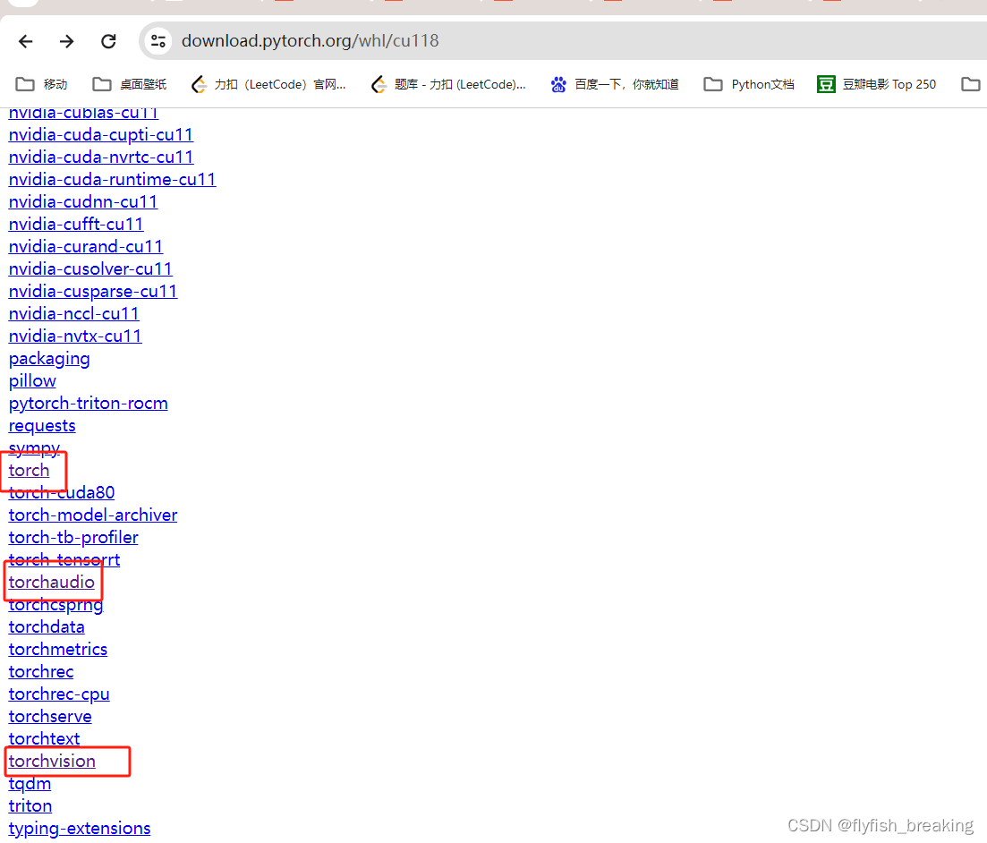The height and width of the screenshot is (843, 987).
Task: Open the 百度一下，你就知道 bookmark
Action: click(x=615, y=84)
